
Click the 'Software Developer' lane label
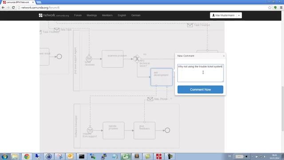76,126
